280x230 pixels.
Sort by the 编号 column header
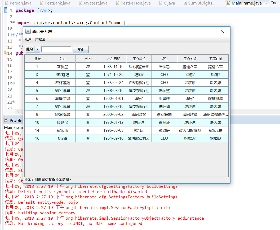pos(37,59)
